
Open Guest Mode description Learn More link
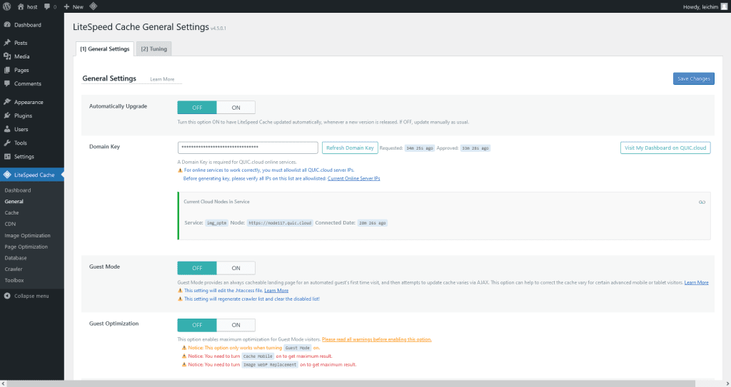point(696,282)
